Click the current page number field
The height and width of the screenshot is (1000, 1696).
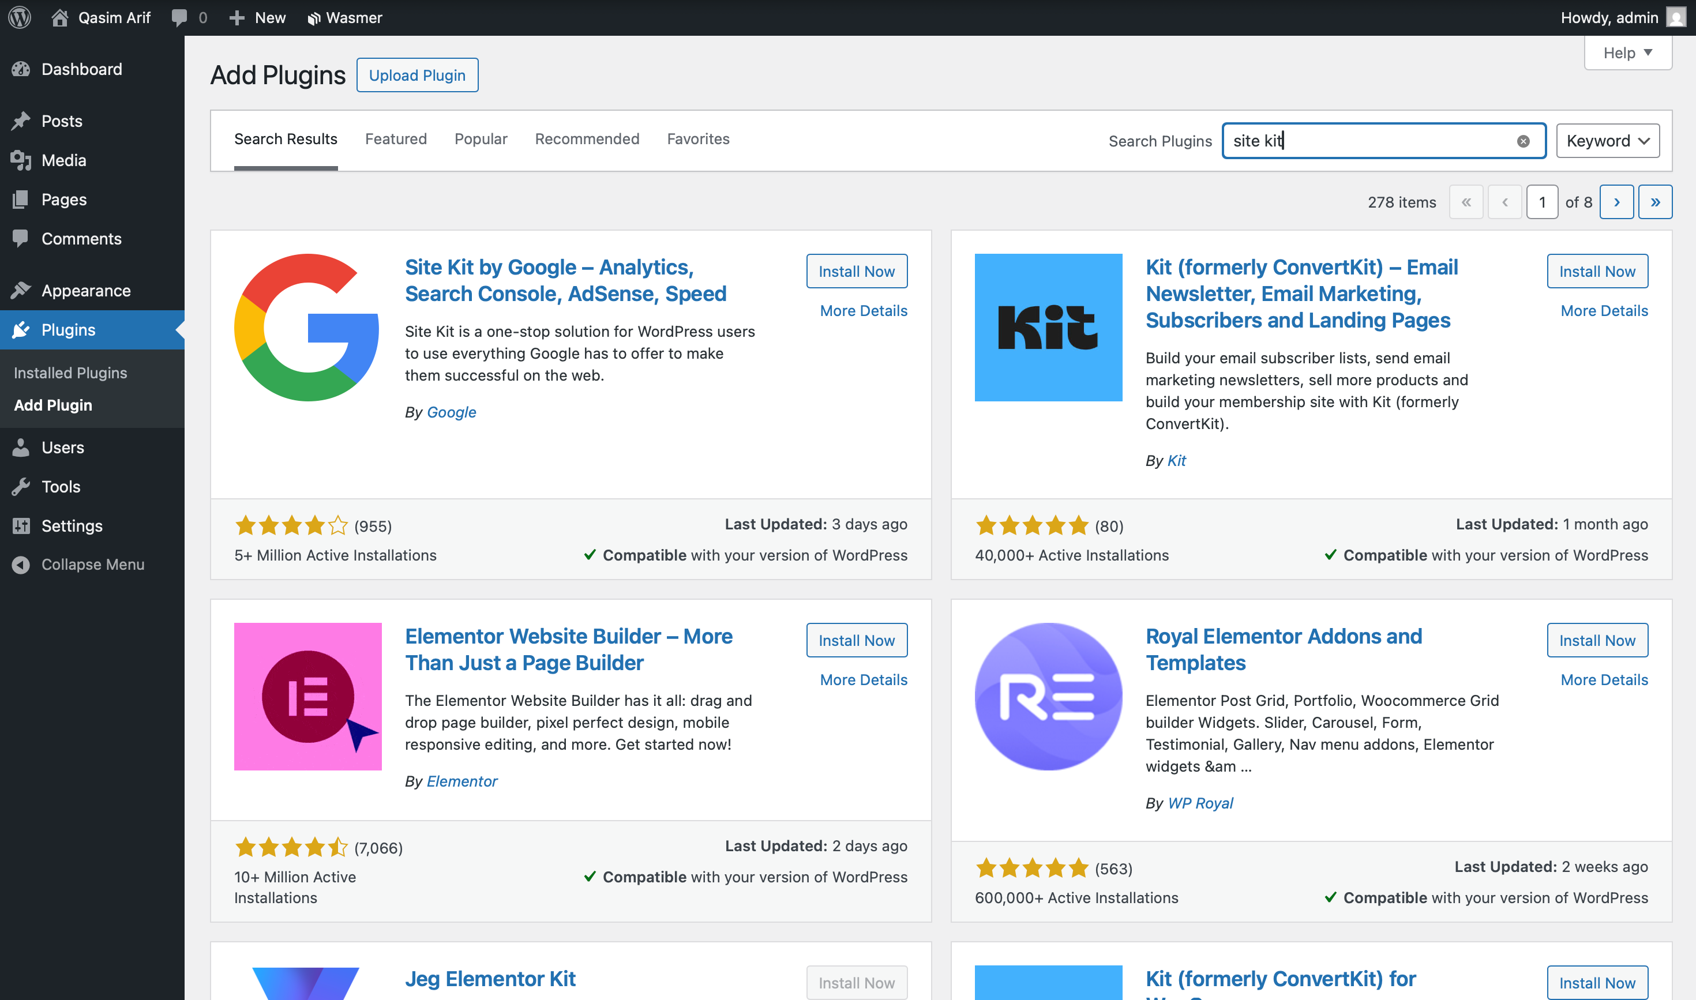(x=1541, y=202)
